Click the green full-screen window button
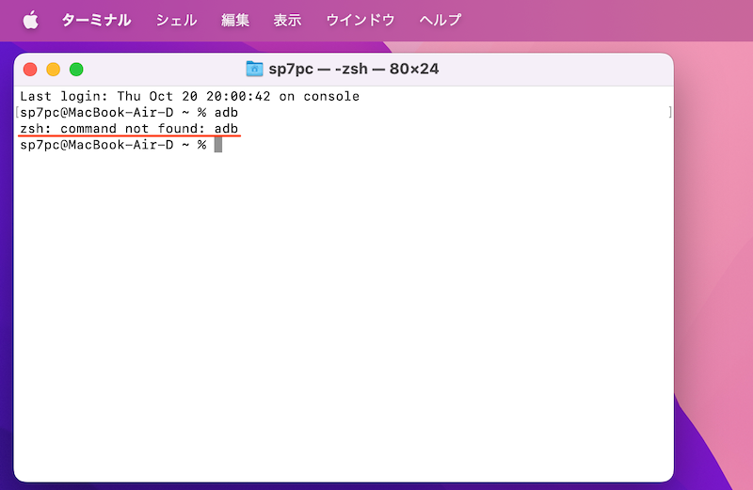753x490 pixels. click(76, 69)
